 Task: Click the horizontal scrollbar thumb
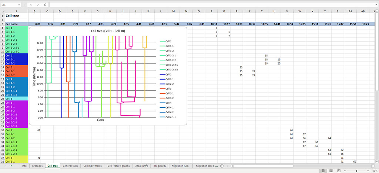(264, 166)
